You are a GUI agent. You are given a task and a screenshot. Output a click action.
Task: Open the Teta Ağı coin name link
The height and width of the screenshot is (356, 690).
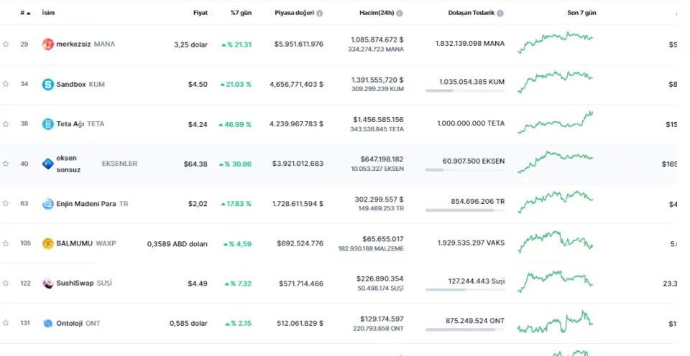pyautogui.click(x=71, y=124)
